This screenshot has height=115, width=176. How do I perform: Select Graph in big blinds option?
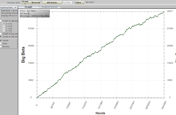click(x=1, y=34)
